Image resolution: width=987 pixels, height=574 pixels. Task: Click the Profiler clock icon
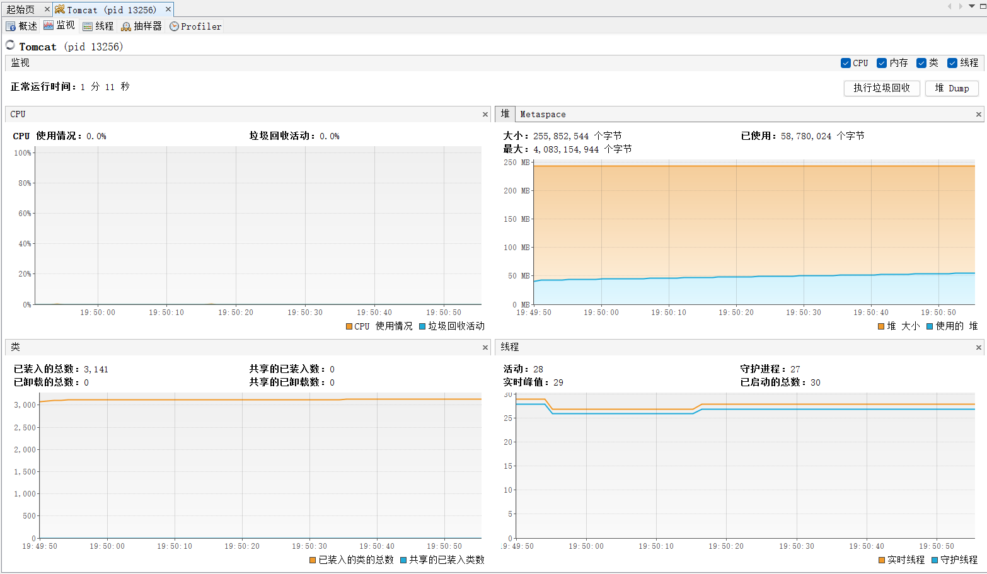(x=174, y=26)
